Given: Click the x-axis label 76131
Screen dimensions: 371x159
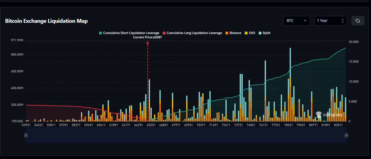Looking at the screenshot, I should 263,125.
